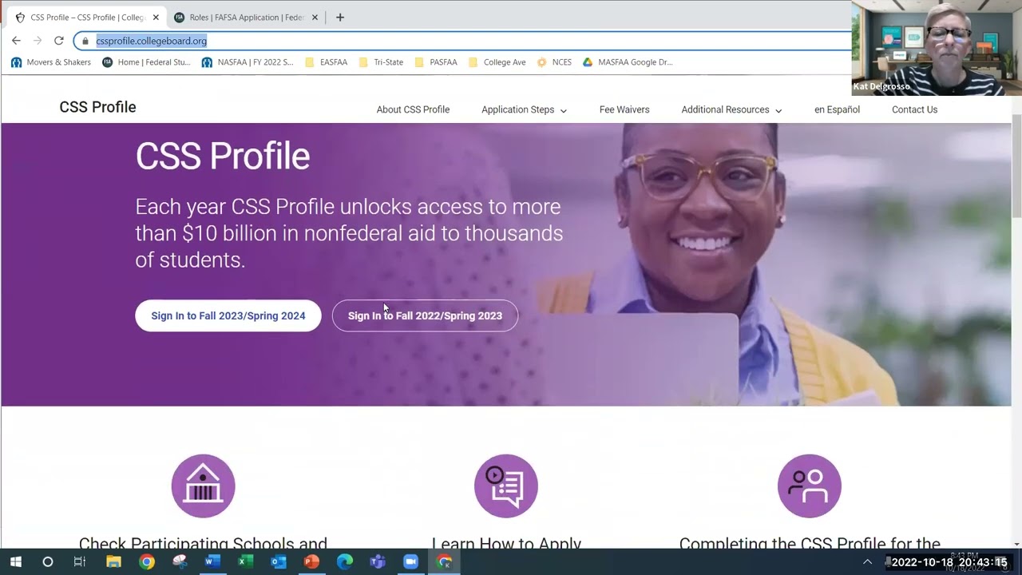This screenshot has width=1022, height=575.
Task: Open the Windows Start menu
Action: pyautogui.click(x=15, y=562)
